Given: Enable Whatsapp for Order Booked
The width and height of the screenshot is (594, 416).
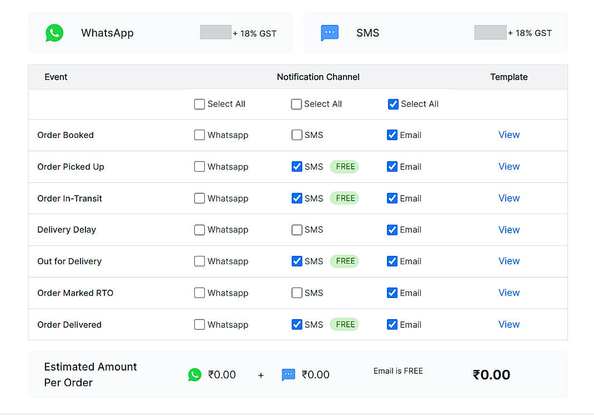Looking at the screenshot, I should click(199, 135).
